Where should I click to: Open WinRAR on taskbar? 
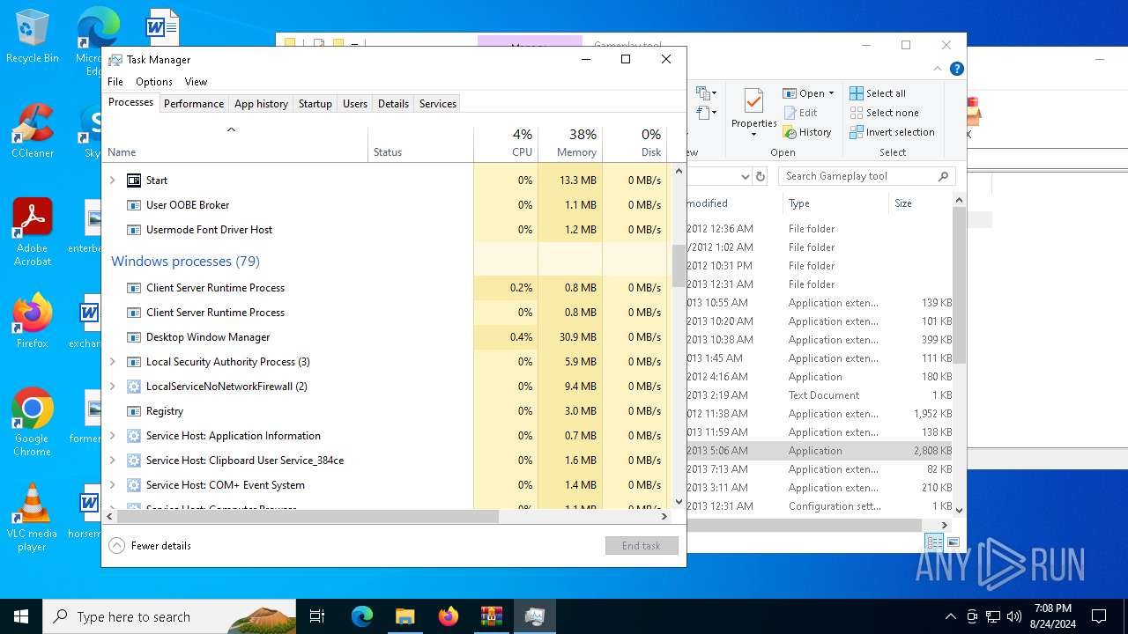click(x=491, y=616)
